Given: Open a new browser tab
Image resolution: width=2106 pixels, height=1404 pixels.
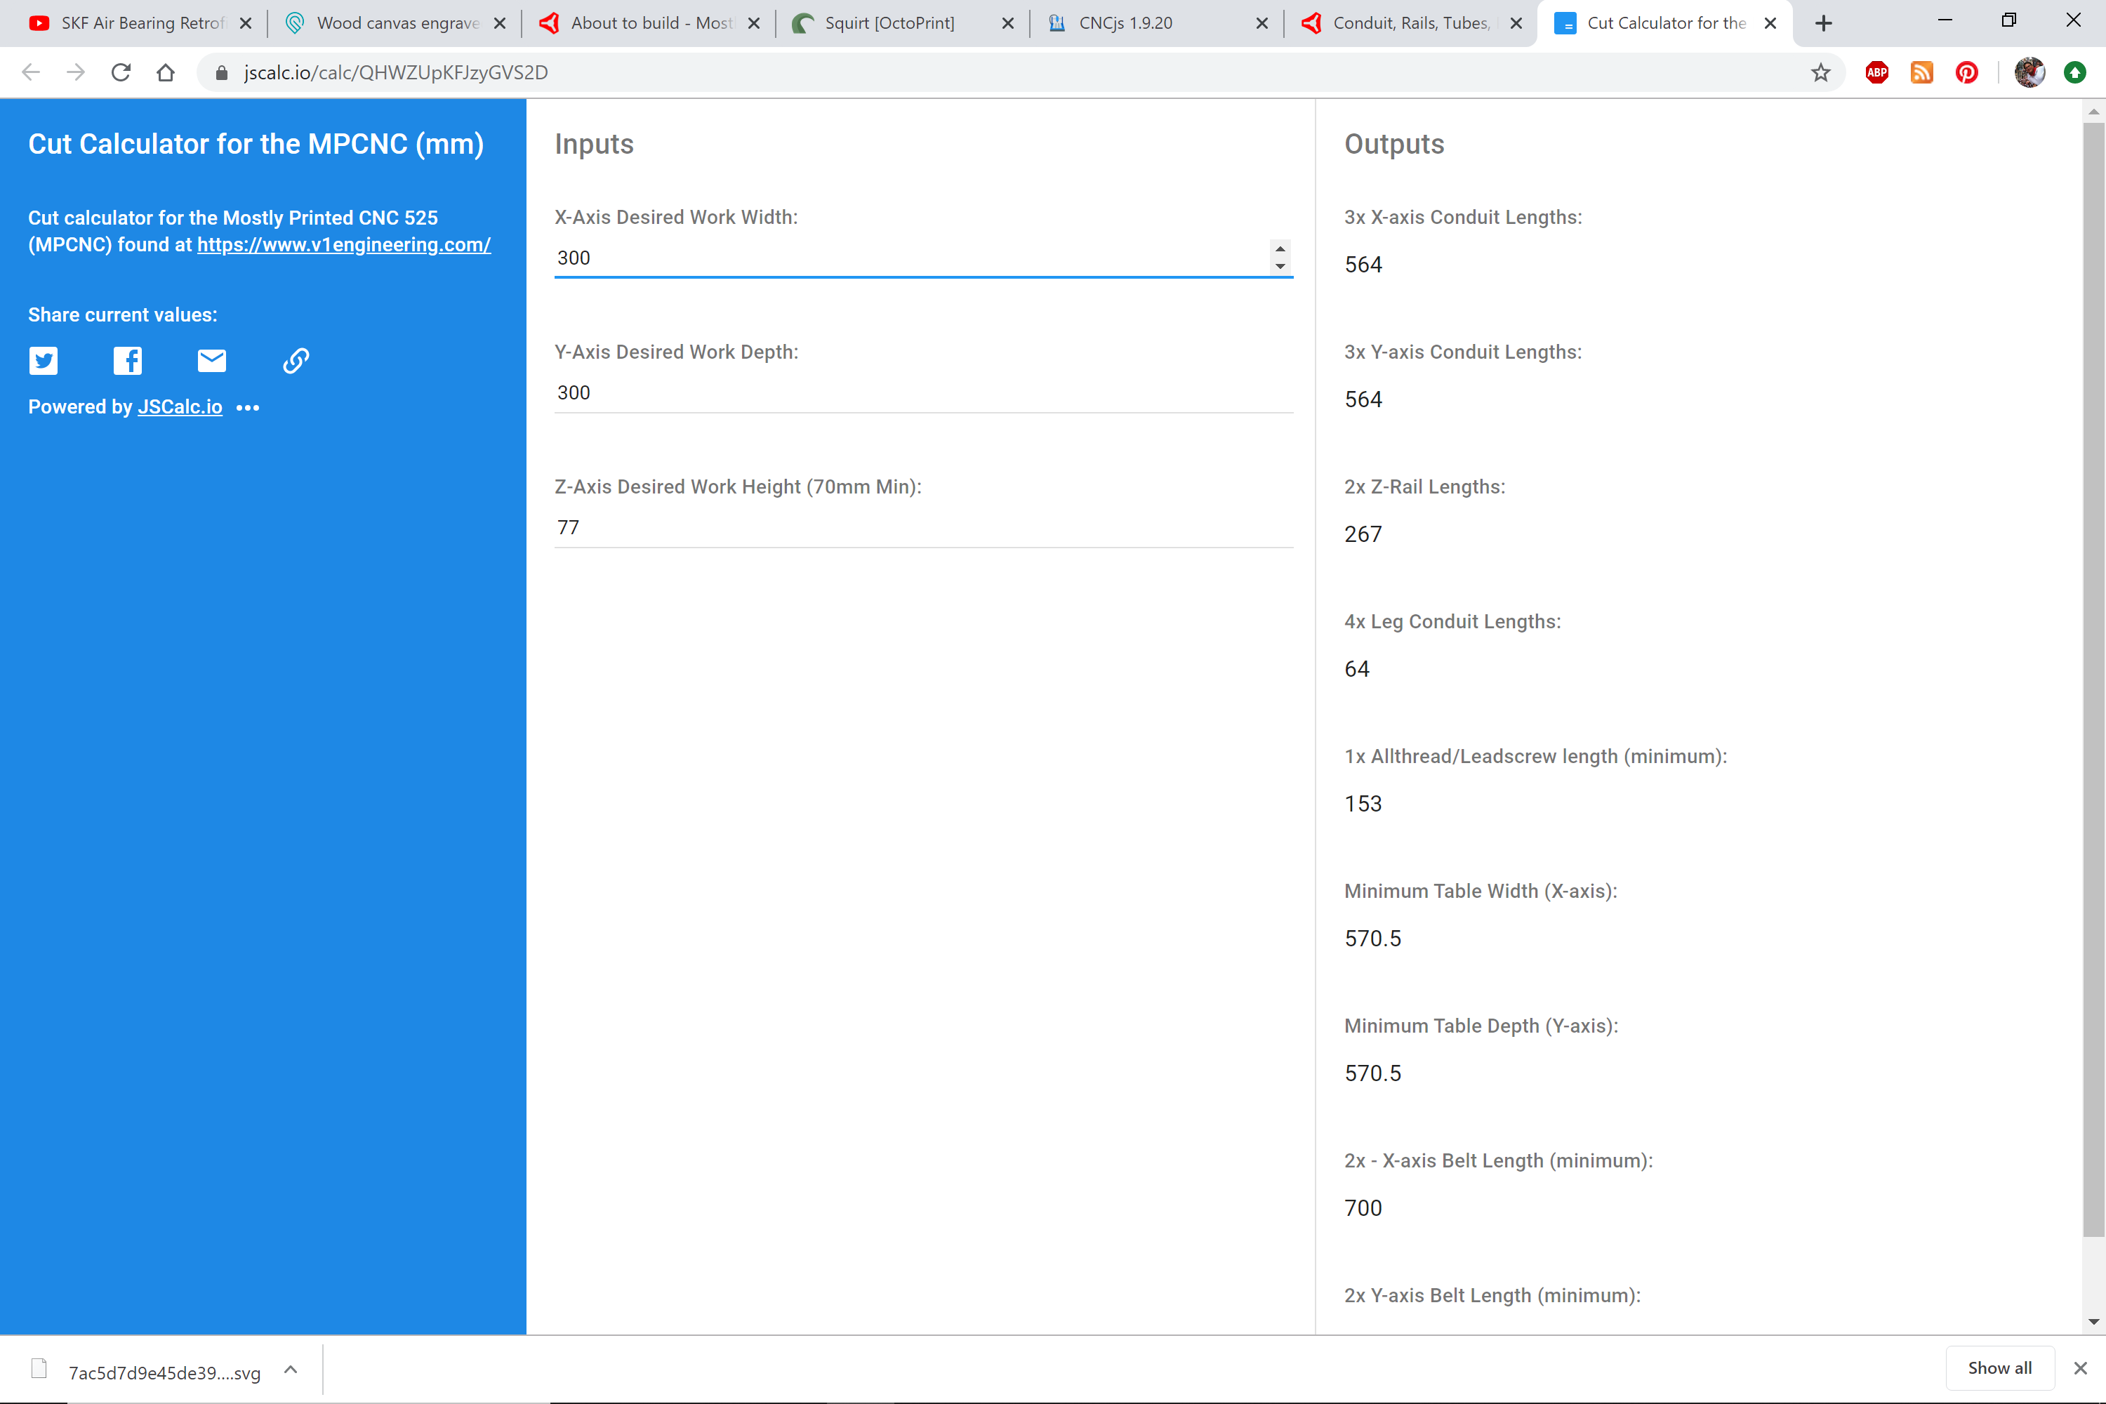Looking at the screenshot, I should click(1823, 23).
